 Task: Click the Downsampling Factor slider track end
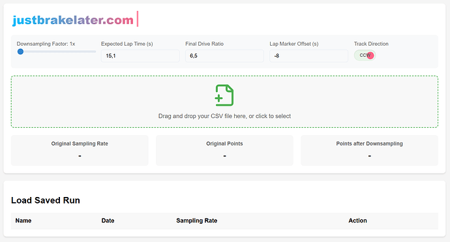click(x=95, y=52)
